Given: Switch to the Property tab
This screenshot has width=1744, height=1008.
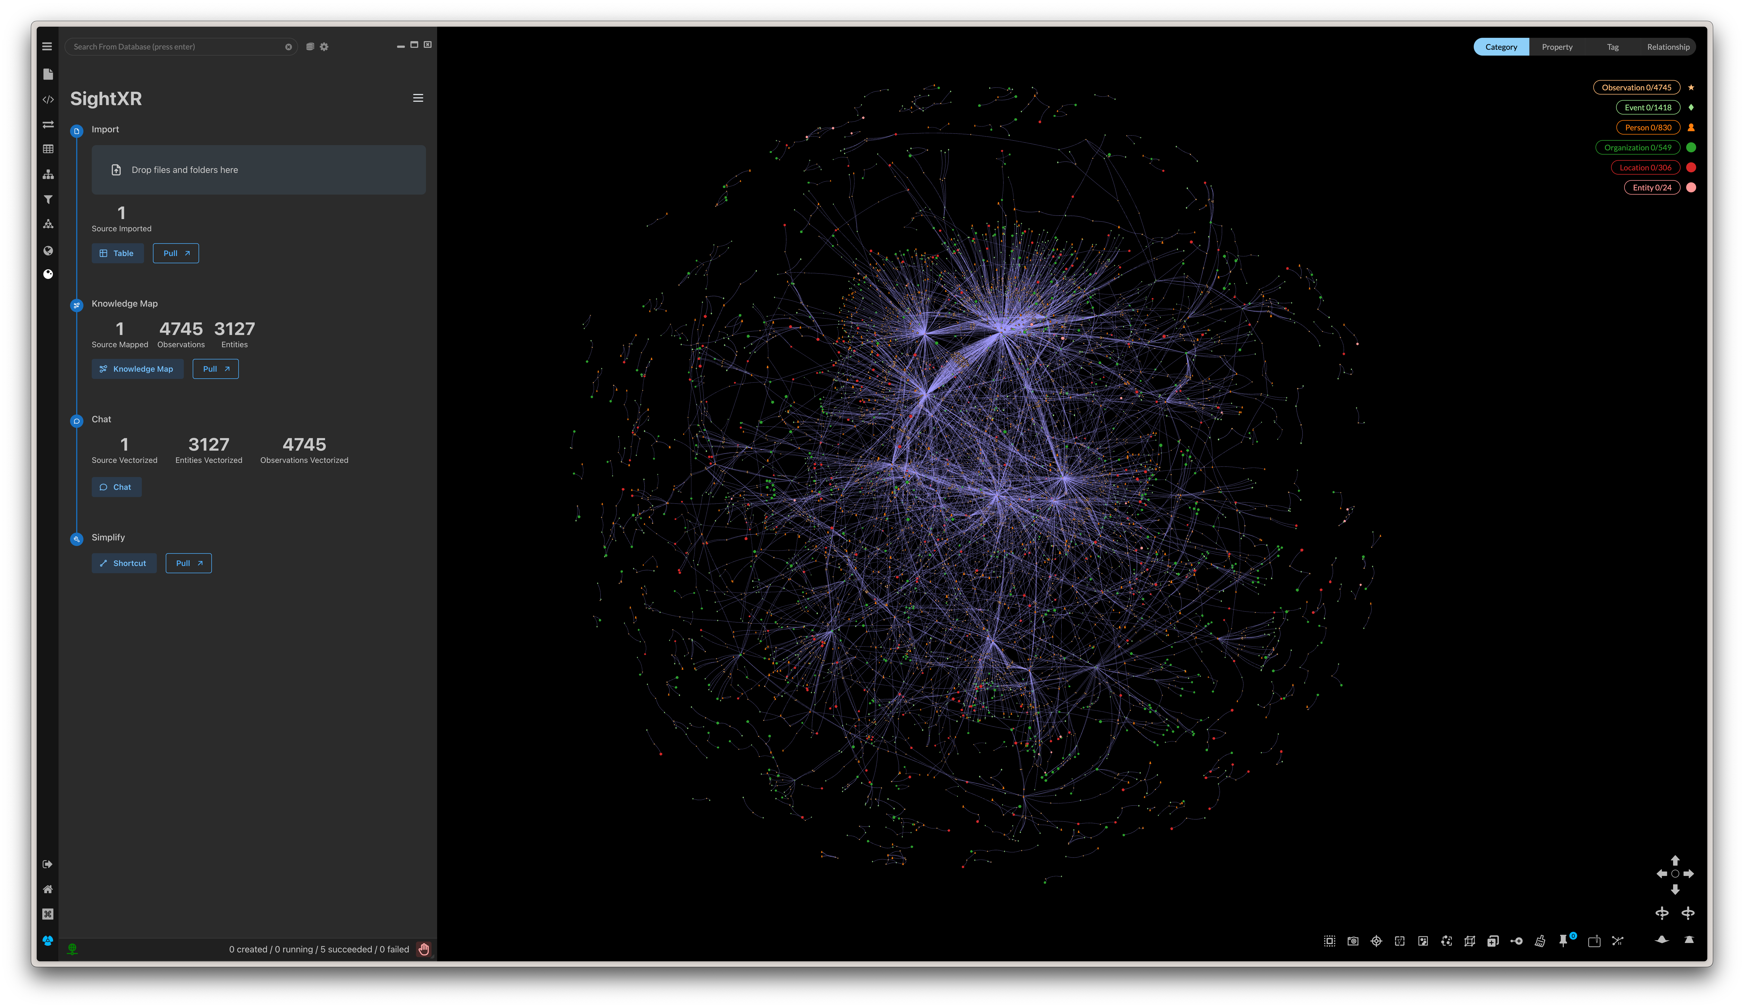Looking at the screenshot, I should [1557, 47].
